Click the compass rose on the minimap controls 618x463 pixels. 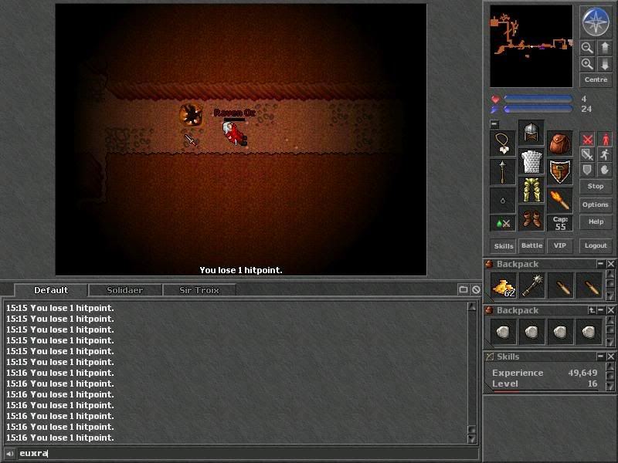(595, 22)
